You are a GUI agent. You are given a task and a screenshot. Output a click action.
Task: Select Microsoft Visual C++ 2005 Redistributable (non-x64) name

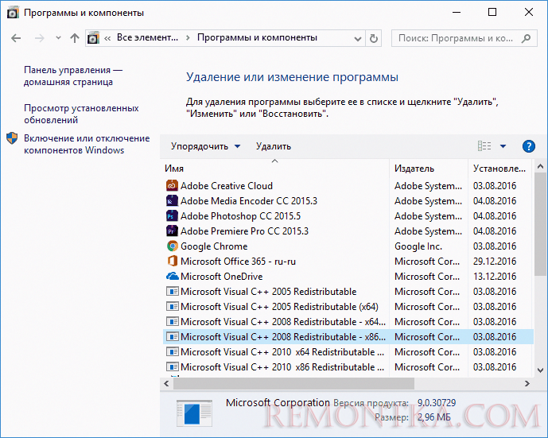(268, 291)
